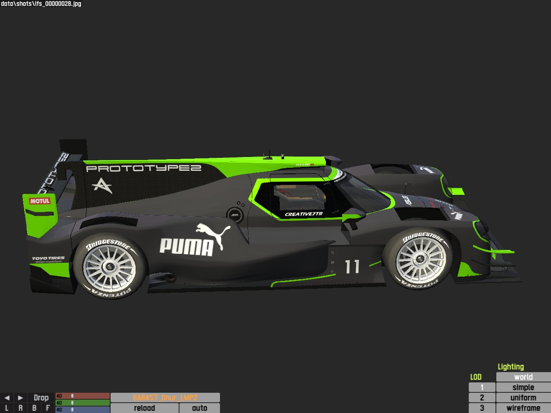Screen dimensions: 551x413
Task: Select LOD level 2
Action: [482, 398]
